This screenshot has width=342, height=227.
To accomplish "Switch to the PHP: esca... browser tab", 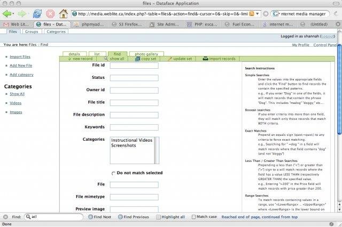I will (x=203, y=24).
